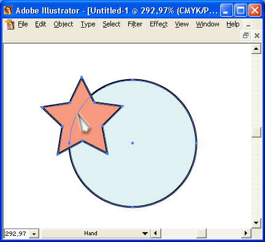
Task: Open the Hand status bar popup menu
Action: pyautogui.click(x=145, y=233)
